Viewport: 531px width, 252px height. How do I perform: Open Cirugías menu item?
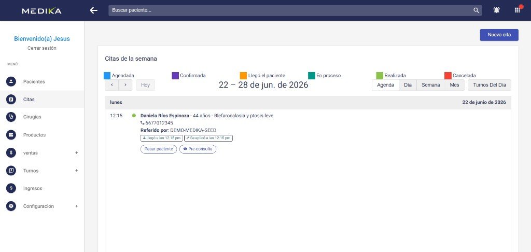pos(42,117)
